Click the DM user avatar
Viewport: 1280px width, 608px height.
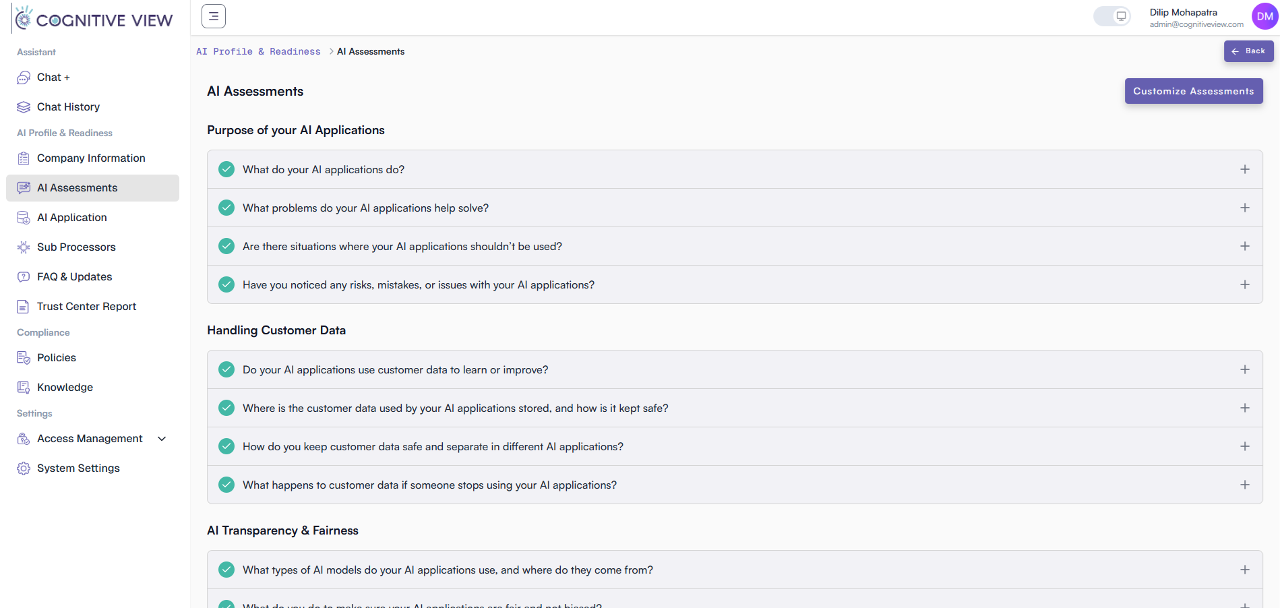[1264, 17]
